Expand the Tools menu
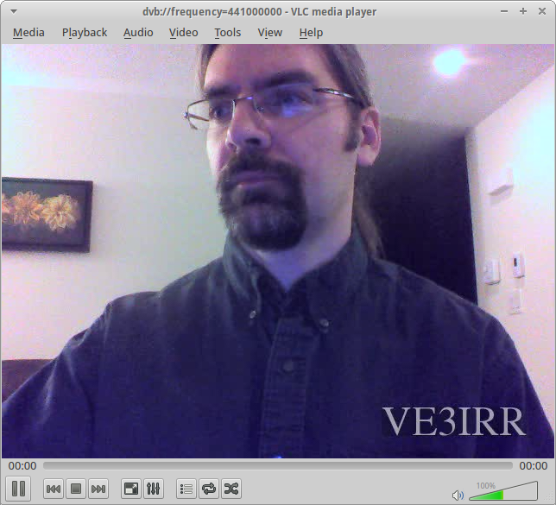Viewport: 556px width, 505px height. (228, 33)
